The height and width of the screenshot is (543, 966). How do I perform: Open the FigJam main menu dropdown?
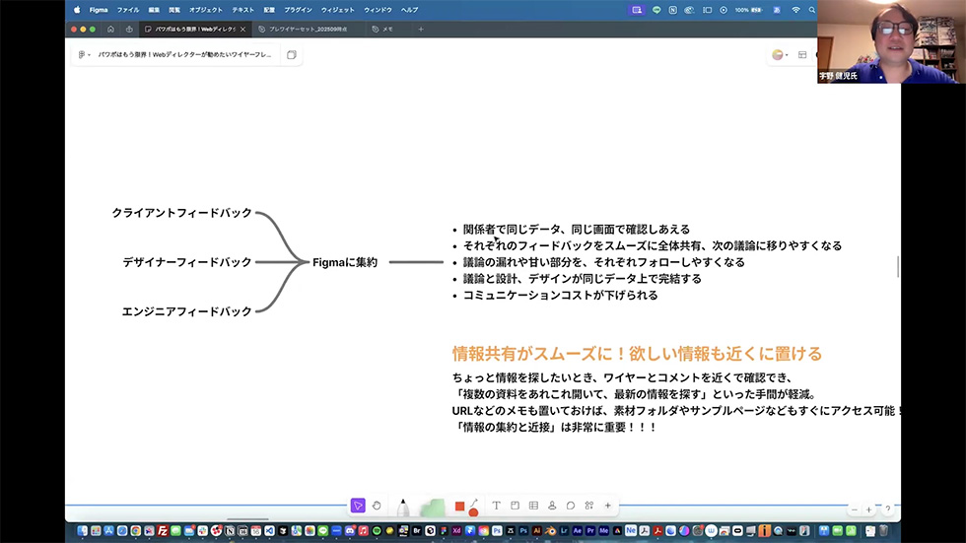pyautogui.click(x=84, y=55)
